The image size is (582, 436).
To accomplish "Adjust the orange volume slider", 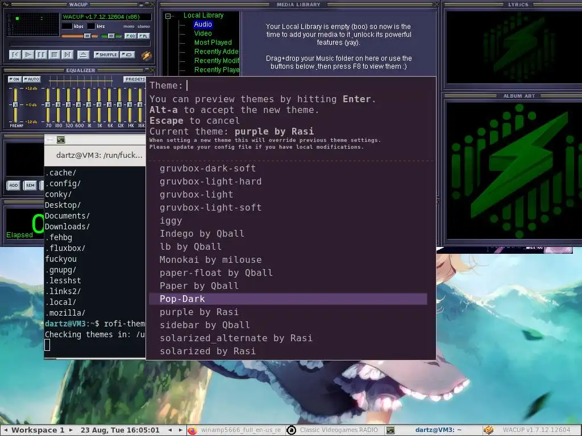I will (x=80, y=36).
